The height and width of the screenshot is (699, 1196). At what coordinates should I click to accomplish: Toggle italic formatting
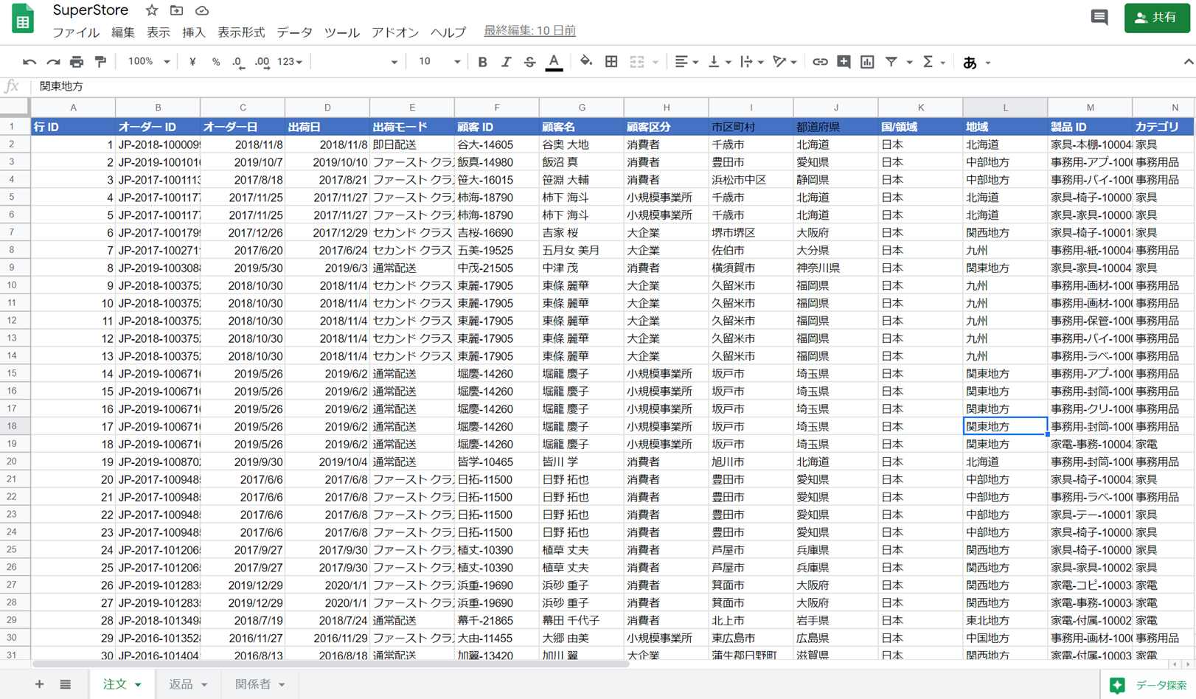click(506, 62)
